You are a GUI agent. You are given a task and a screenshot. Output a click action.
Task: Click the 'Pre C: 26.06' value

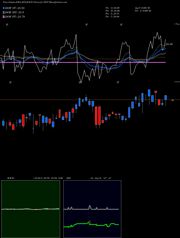[112, 17]
